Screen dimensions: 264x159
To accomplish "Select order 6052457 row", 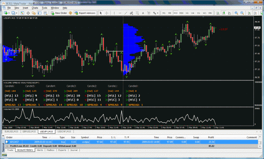I will (131, 142).
